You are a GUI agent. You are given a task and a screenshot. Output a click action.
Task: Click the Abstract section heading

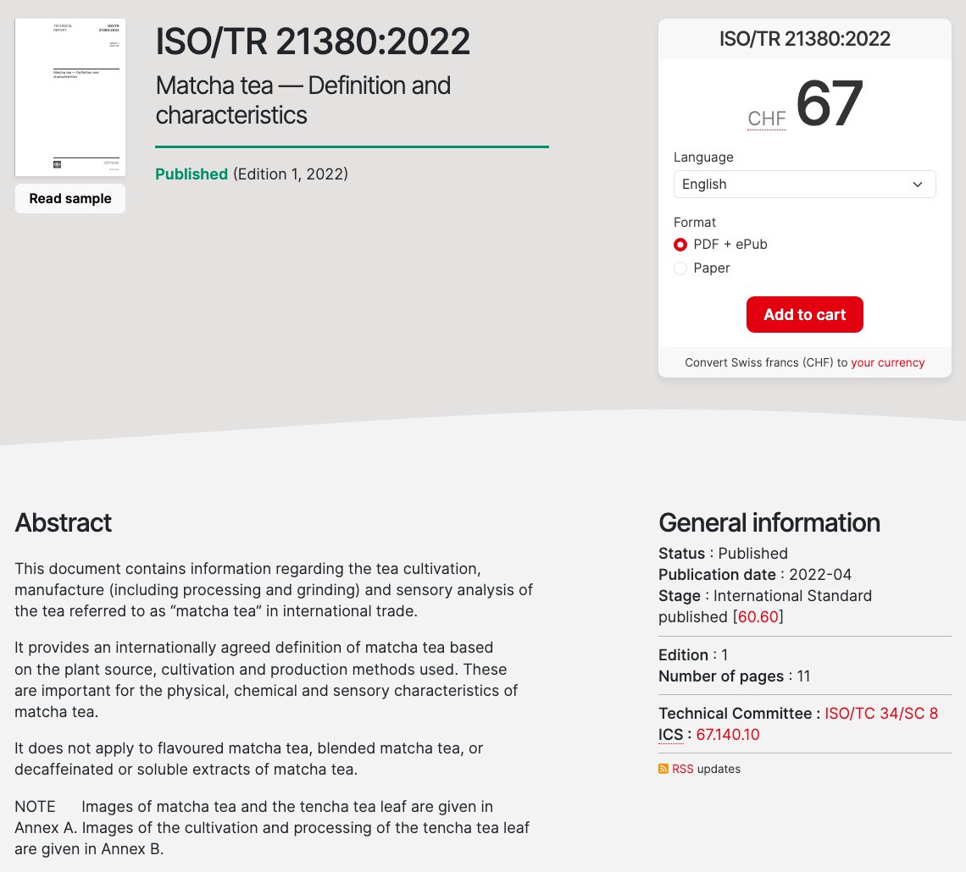point(63,522)
